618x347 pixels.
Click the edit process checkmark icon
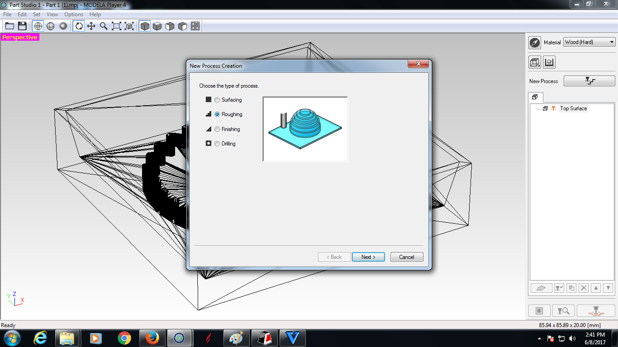click(559, 288)
